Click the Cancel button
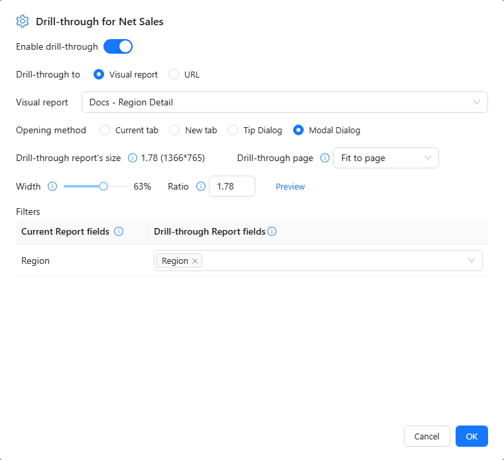 point(427,436)
